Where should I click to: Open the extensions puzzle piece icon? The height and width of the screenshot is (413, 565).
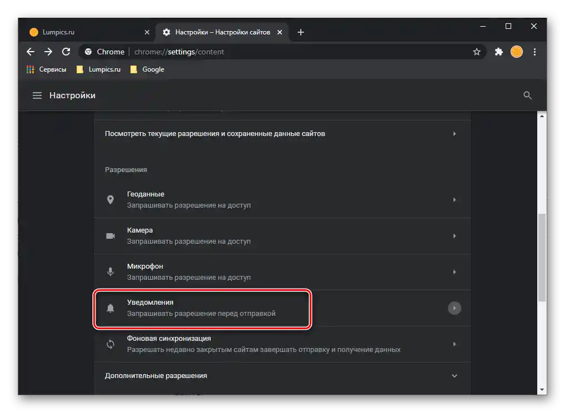click(498, 52)
